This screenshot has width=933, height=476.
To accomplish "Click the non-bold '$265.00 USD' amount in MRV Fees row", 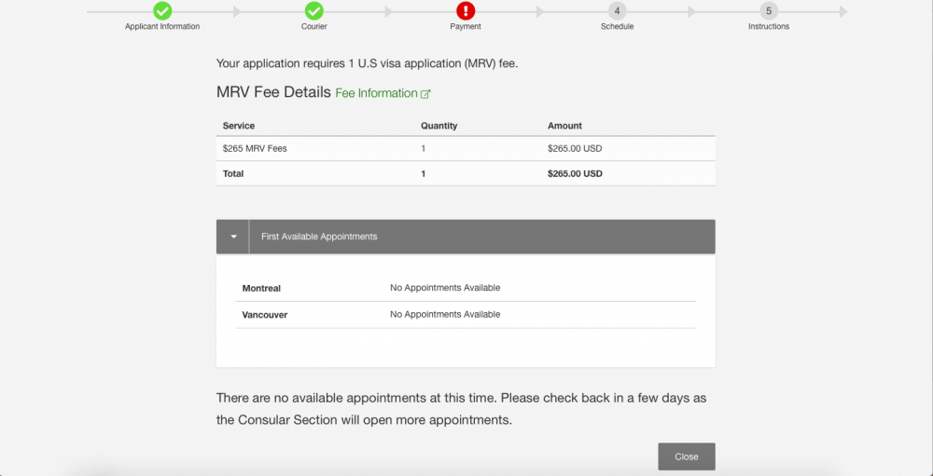I will click(575, 148).
